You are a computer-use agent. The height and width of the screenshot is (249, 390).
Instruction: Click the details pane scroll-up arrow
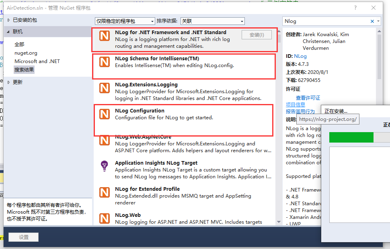pos(379,31)
